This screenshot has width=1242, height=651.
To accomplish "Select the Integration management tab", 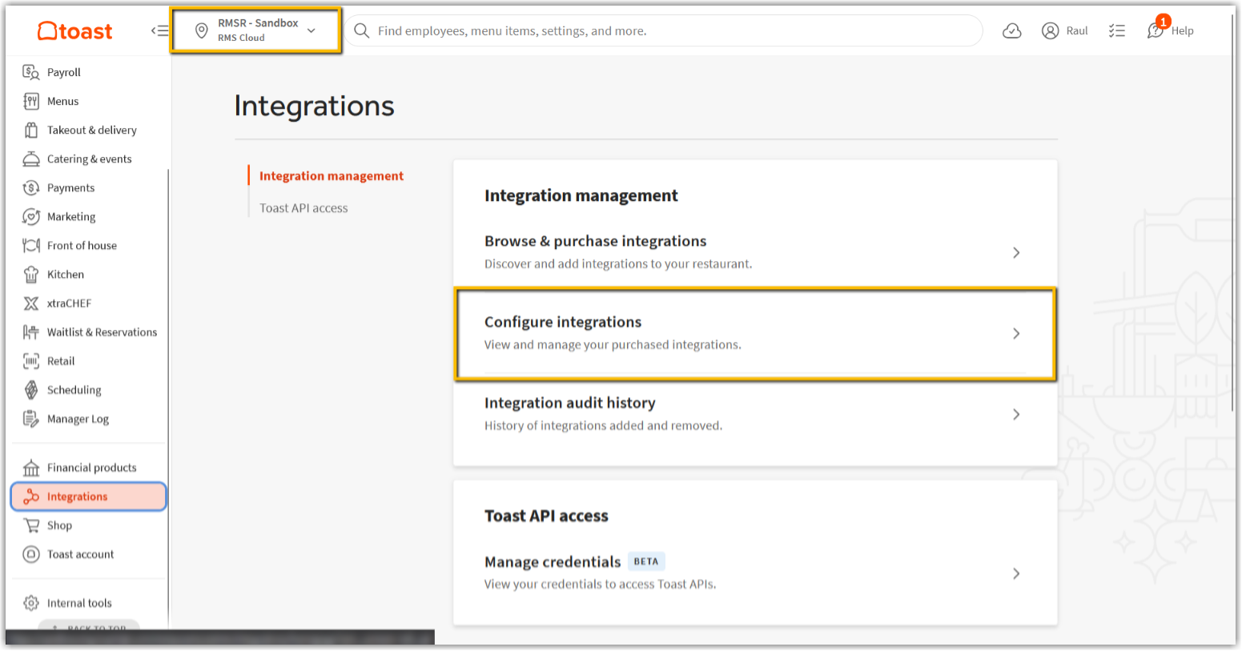I will [x=331, y=175].
